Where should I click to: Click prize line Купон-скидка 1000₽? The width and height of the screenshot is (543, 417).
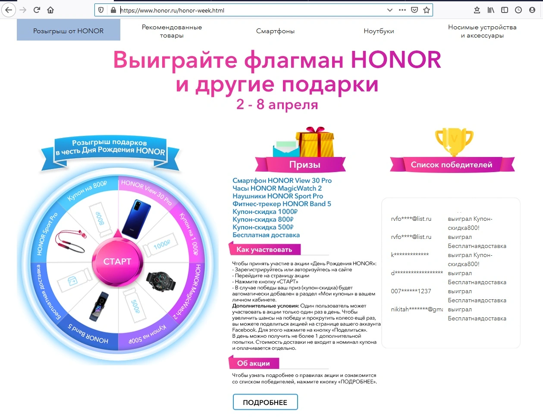tap(265, 212)
